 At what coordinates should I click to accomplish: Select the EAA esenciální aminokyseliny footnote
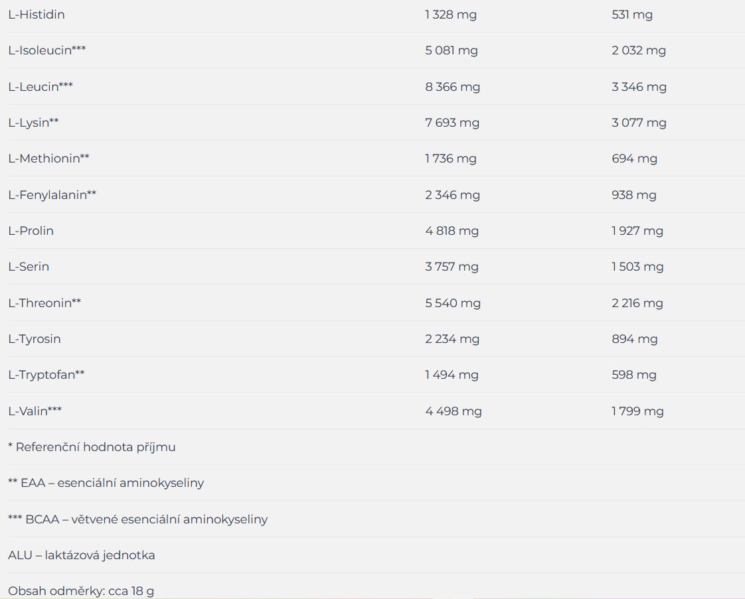(x=106, y=483)
